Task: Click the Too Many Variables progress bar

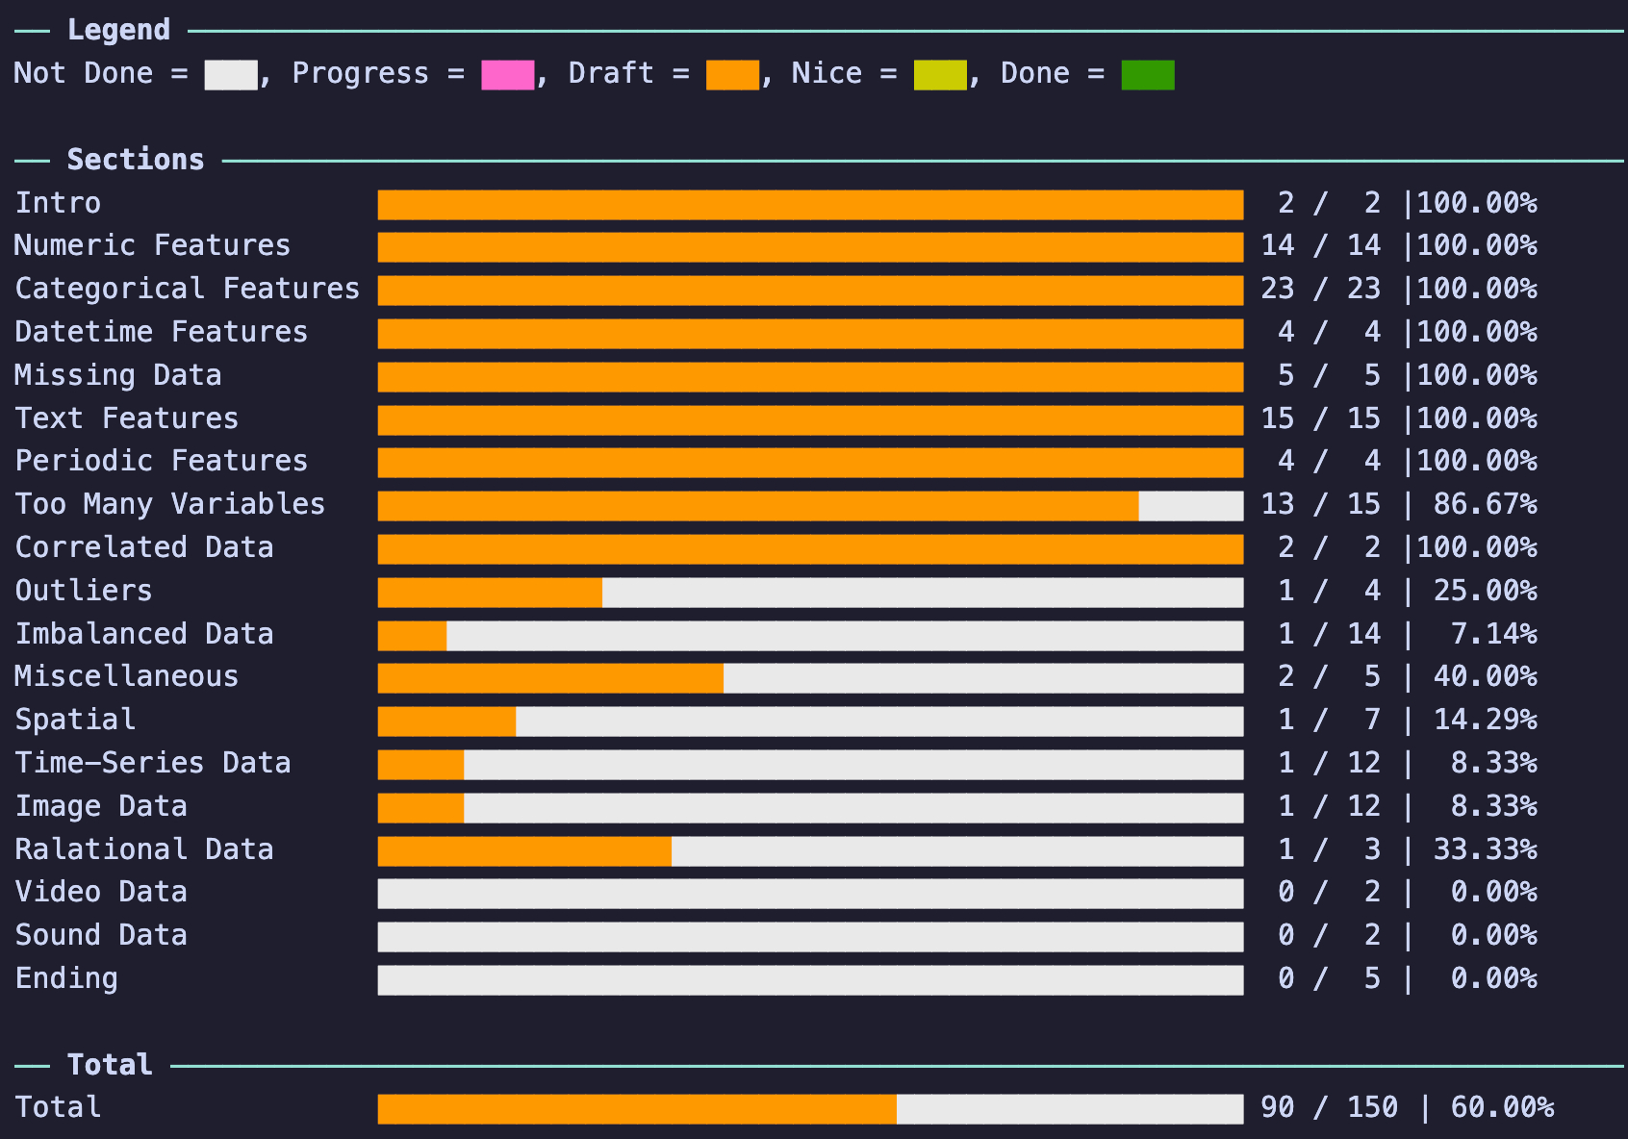Action: point(810,506)
